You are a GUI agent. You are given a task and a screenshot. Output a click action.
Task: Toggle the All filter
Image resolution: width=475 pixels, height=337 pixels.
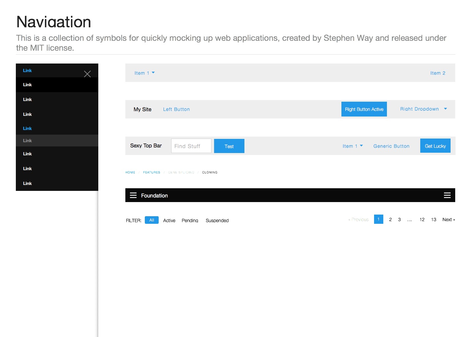coord(151,220)
